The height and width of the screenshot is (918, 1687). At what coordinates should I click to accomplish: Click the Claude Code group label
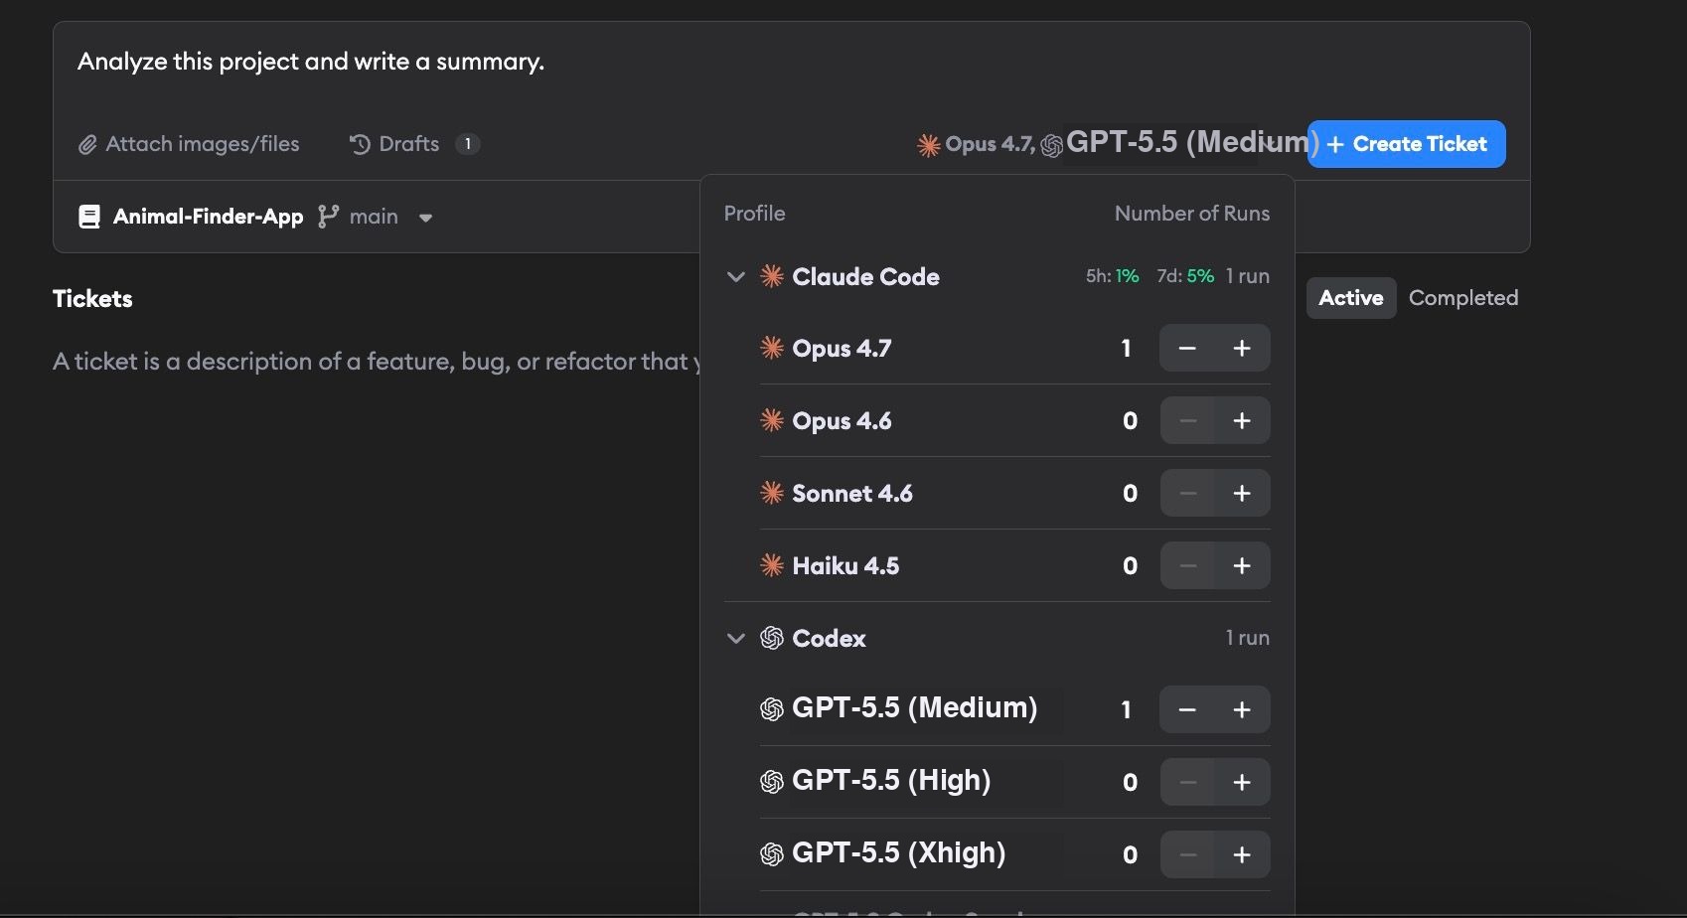pos(865,277)
